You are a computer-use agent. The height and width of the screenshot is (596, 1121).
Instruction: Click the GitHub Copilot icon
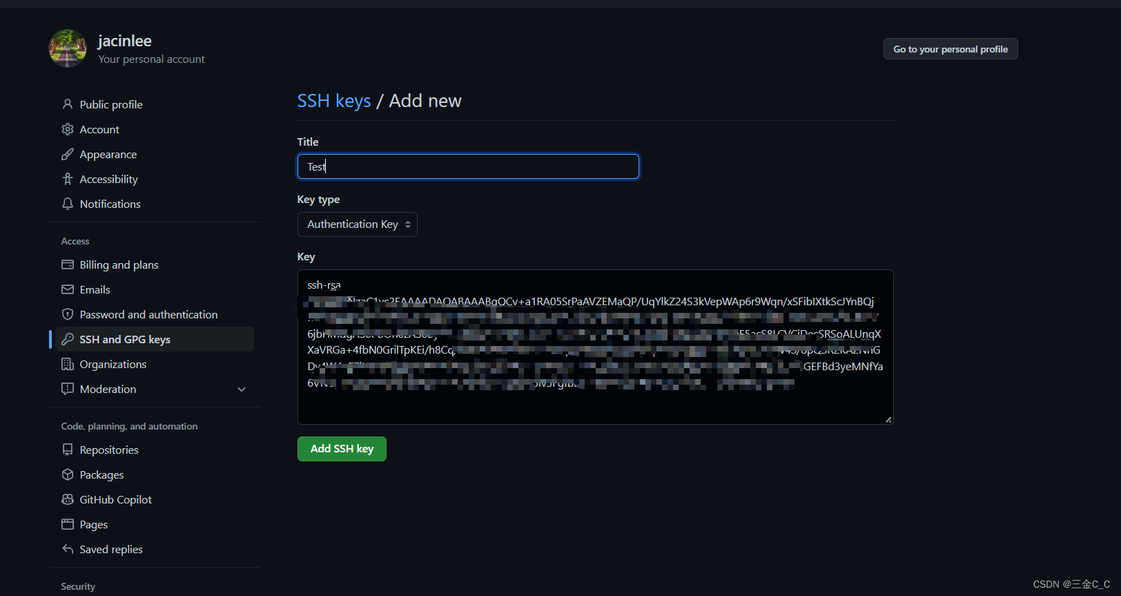68,499
